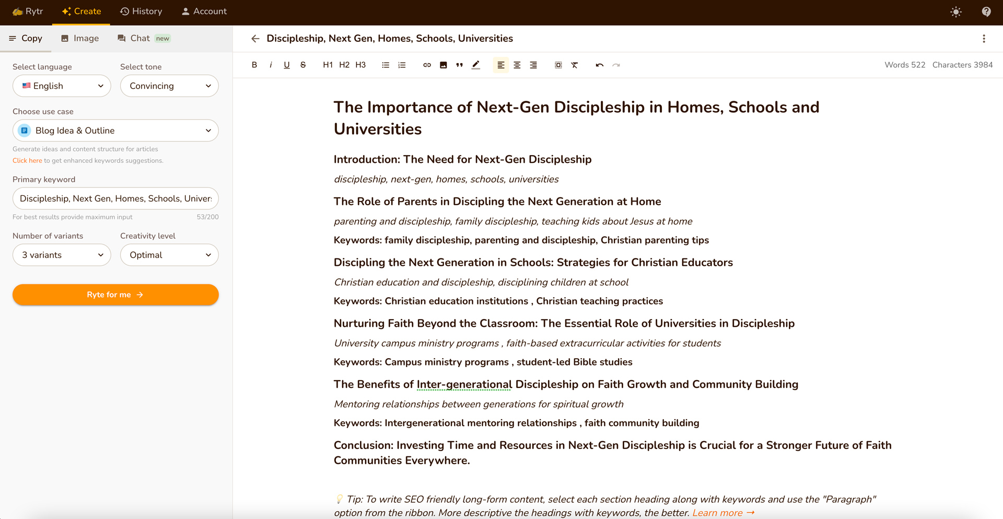Viewport: 1003px width, 519px height.
Task: Open the Blog Idea & Outline use case dropdown
Action: click(115, 131)
